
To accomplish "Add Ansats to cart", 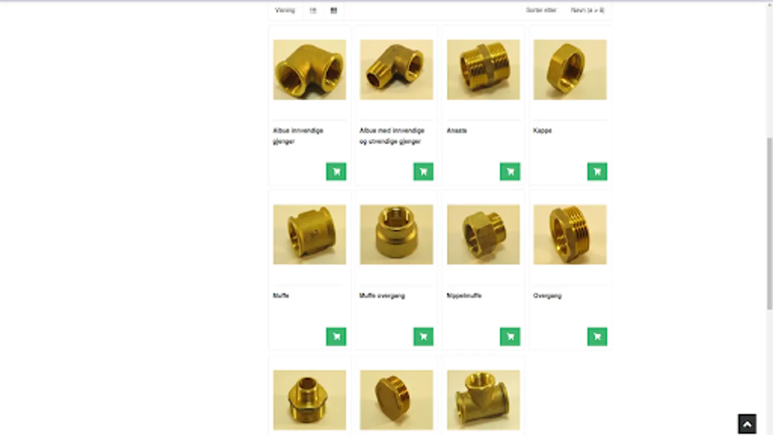I will [510, 172].
